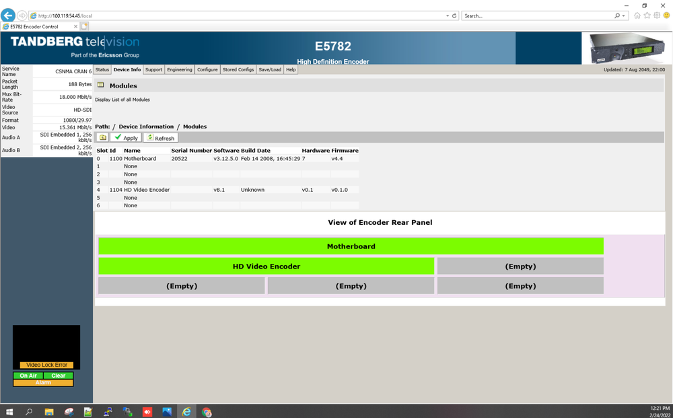Open the PuTTY taskbar icon
Screen dimensions: 673x418
108,412
